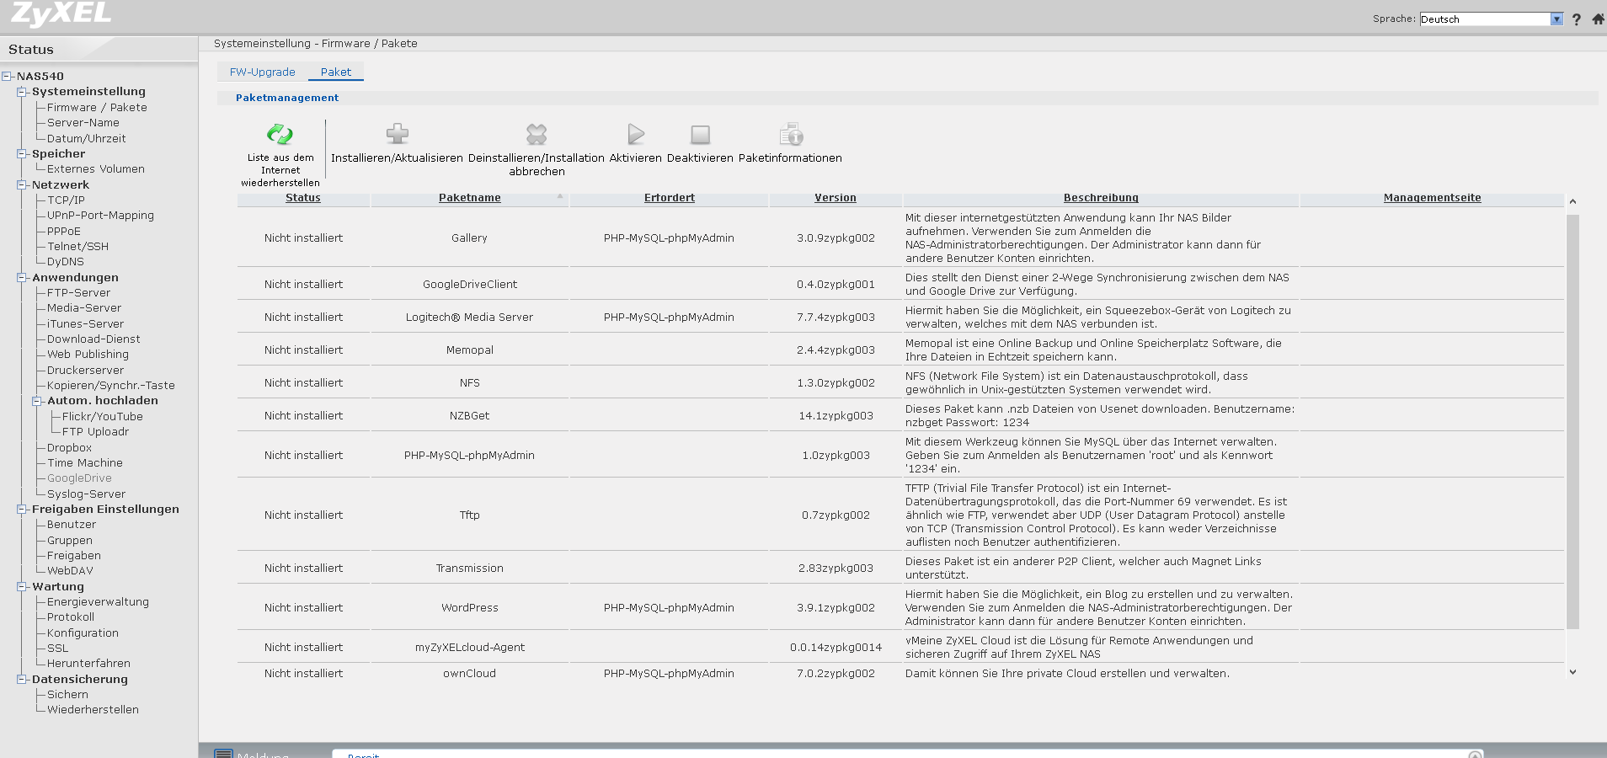Open Download-Dienst page
1607x758 pixels.
pyautogui.click(x=93, y=339)
